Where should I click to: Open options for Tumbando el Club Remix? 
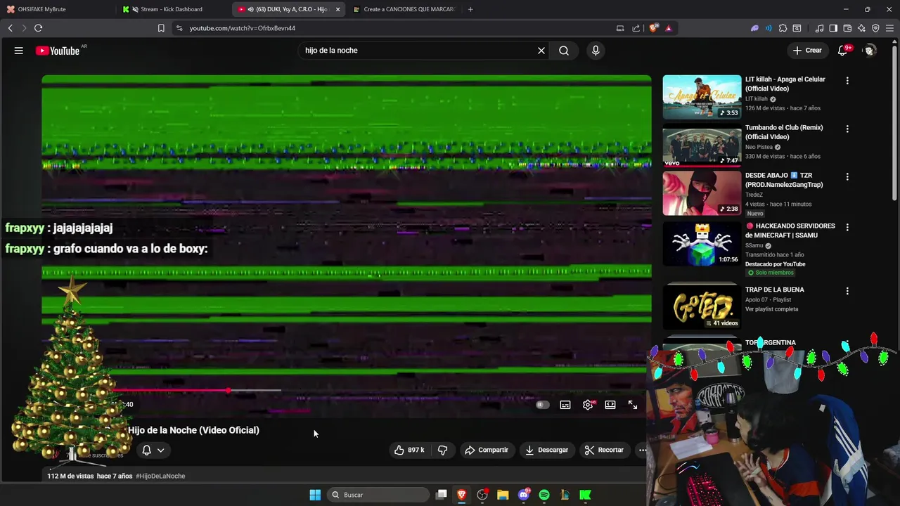point(847,129)
